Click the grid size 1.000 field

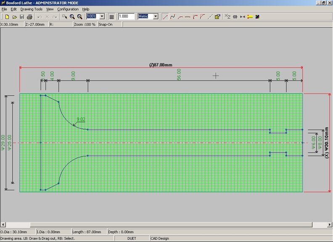click(x=127, y=16)
